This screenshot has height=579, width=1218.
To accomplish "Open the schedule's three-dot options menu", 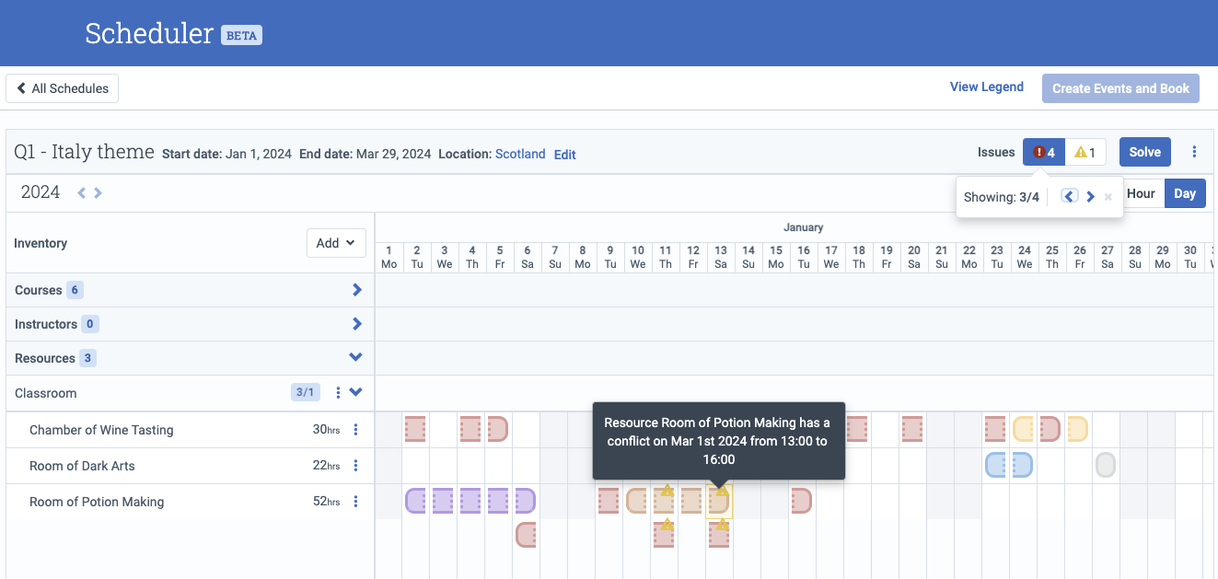I will pyautogui.click(x=1195, y=152).
